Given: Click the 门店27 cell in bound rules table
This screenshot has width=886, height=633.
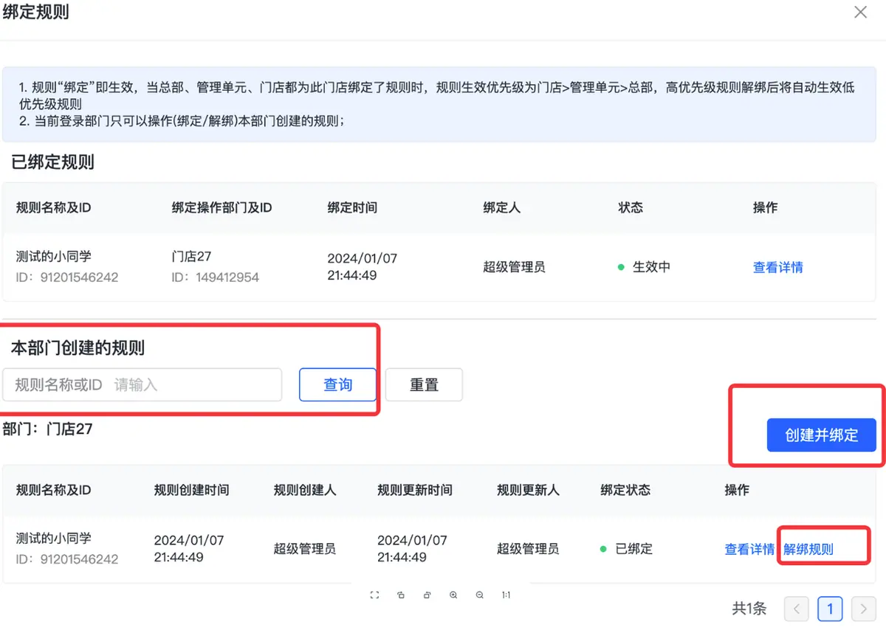Looking at the screenshot, I should (191, 257).
